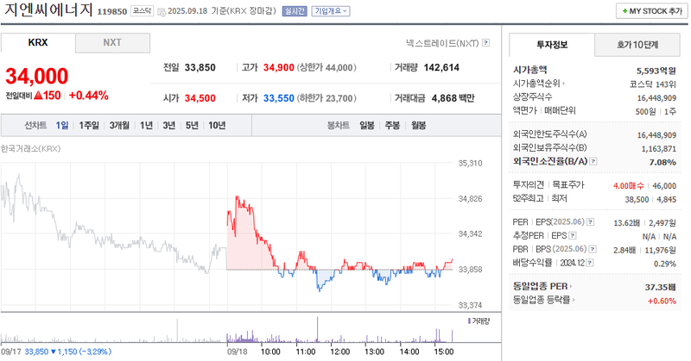
Task: Click the current price 34,000
Action: click(x=37, y=76)
